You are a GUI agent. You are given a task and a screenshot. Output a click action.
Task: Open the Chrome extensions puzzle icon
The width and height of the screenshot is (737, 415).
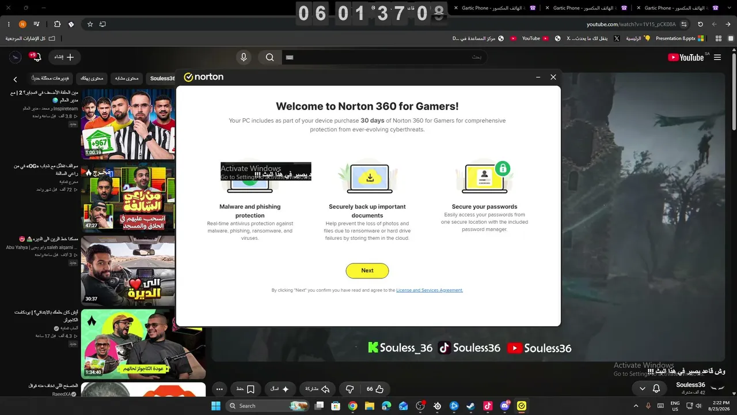pyautogui.click(x=57, y=24)
